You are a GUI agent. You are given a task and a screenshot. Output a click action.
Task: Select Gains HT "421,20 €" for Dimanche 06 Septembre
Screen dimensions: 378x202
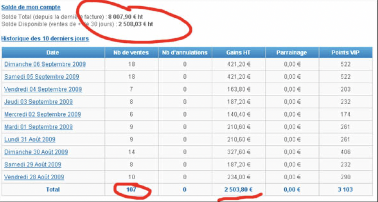pos(239,64)
